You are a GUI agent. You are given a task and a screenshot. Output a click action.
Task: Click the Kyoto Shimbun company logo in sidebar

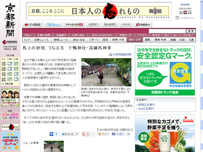click(10, 42)
